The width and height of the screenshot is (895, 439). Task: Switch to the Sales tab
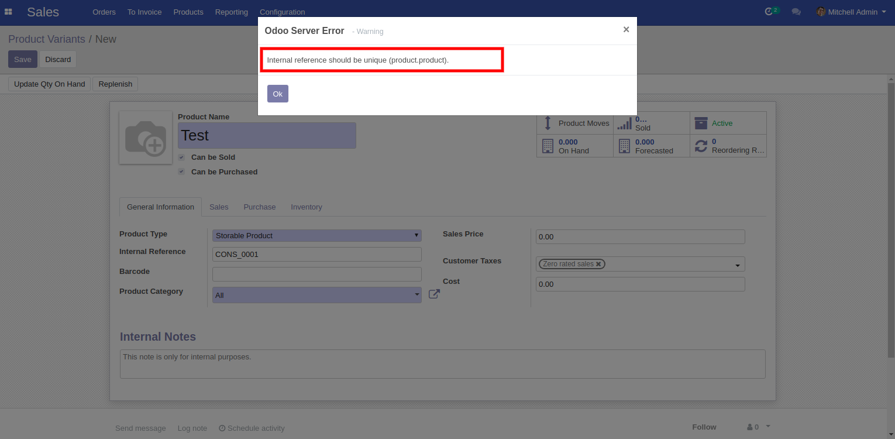point(219,207)
